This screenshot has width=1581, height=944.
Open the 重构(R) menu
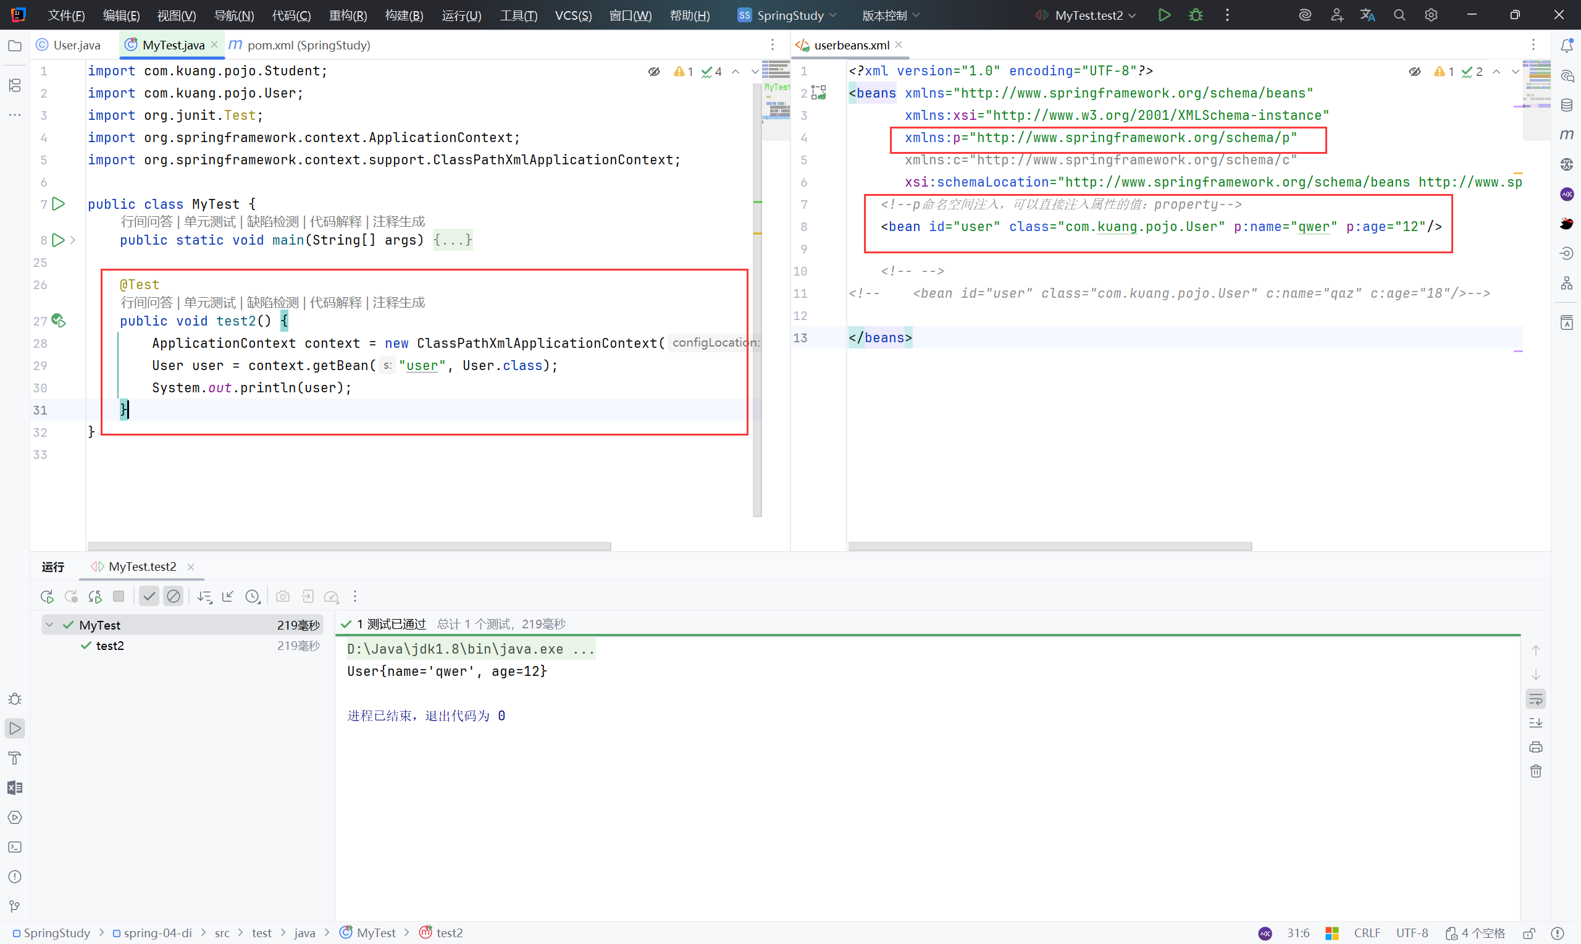click(348, 15)
